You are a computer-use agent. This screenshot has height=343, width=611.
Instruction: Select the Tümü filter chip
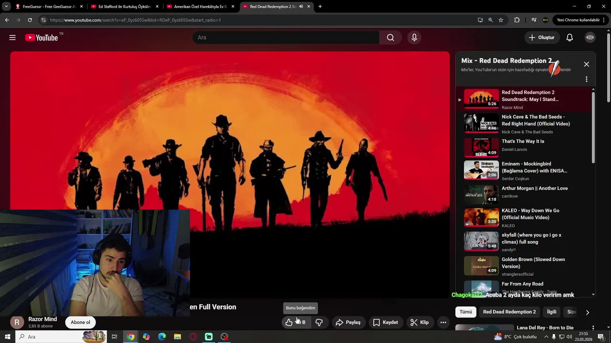466,312
